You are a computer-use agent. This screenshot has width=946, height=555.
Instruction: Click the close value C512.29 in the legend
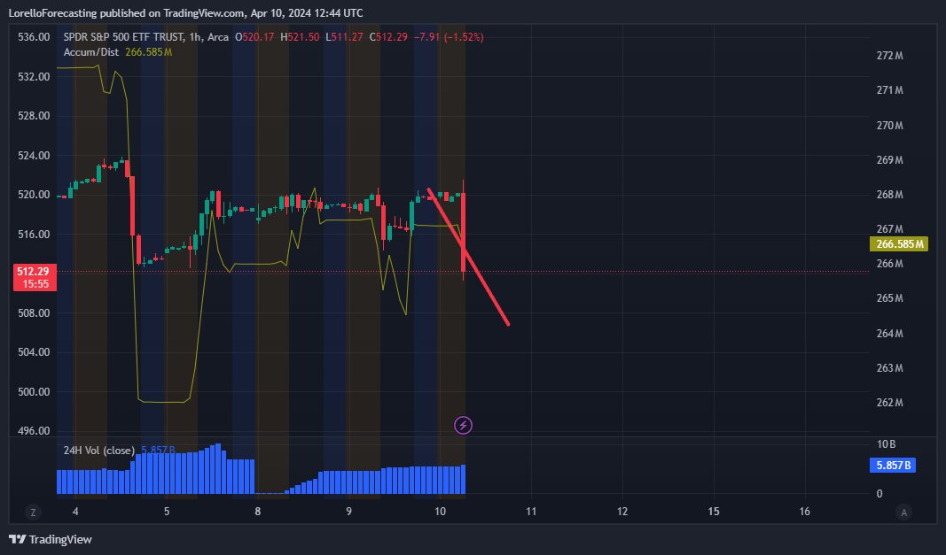click(388, 37)
